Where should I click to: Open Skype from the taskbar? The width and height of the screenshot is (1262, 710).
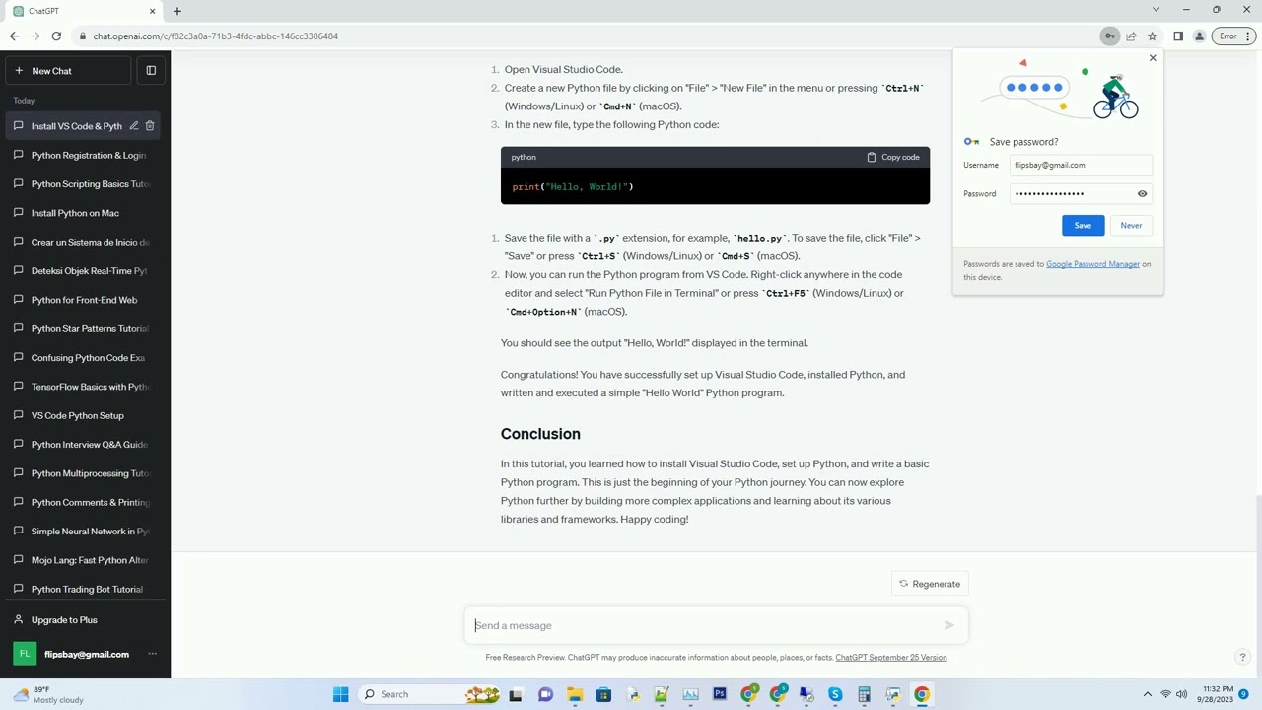[835, 694]
